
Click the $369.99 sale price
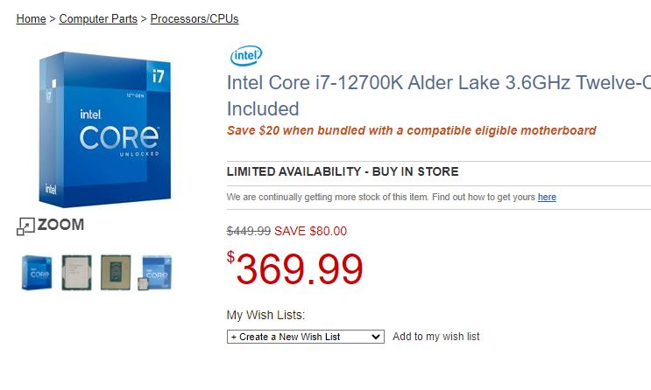[x=296, y=269]
